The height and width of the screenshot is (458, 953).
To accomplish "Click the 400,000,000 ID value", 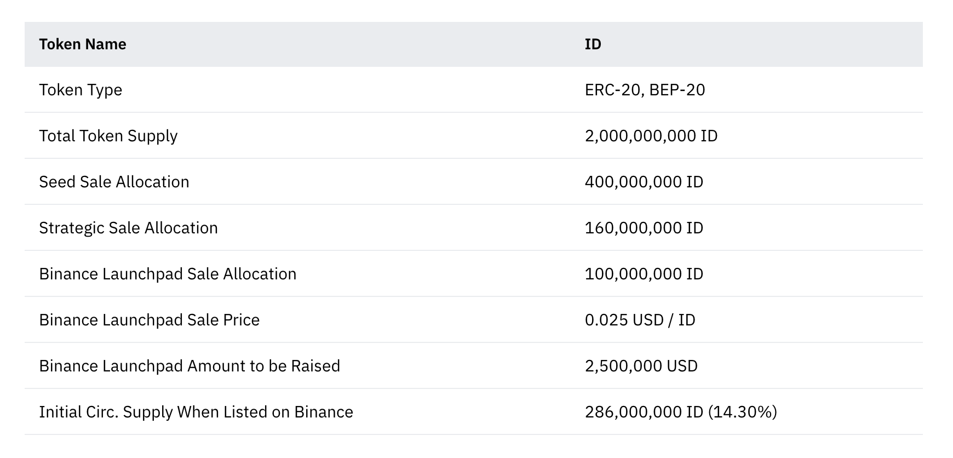I will coord(644,182).
